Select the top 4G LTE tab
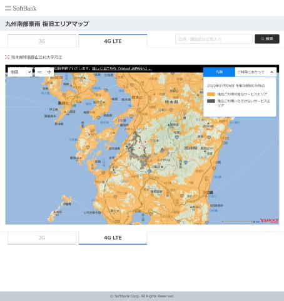The height and width of the screenshot is (301, 284). coord(113,41)
